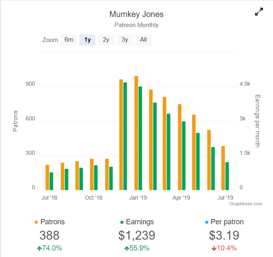Click the green earnings bar at Jul '19
The image size is (273, 257).
point(227,176)
